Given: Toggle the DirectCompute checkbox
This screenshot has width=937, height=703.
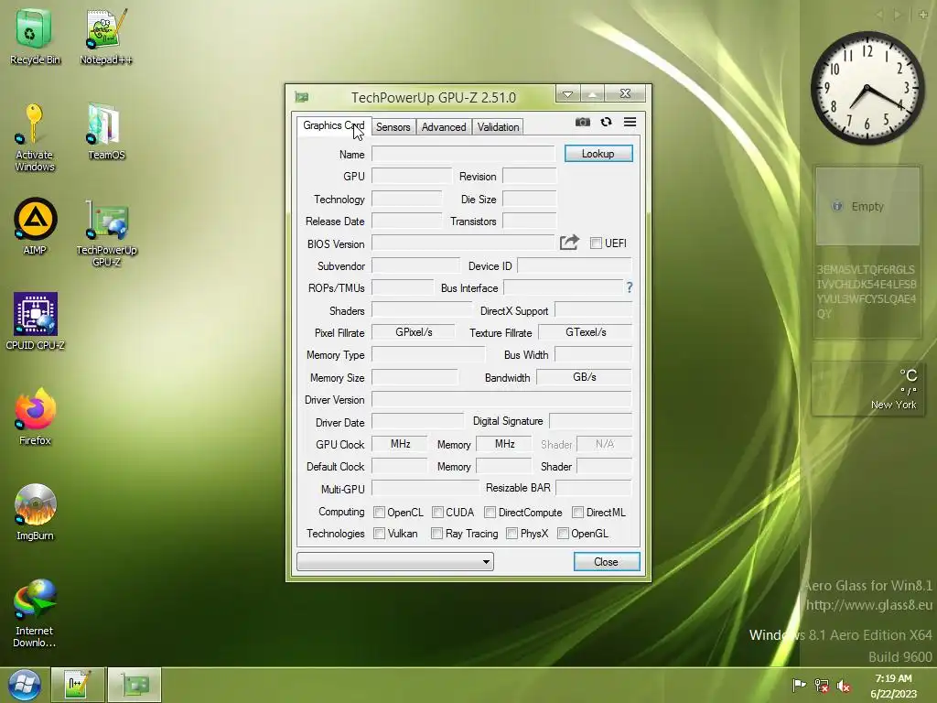Looking at the screenshot, I should click(490, 513).
